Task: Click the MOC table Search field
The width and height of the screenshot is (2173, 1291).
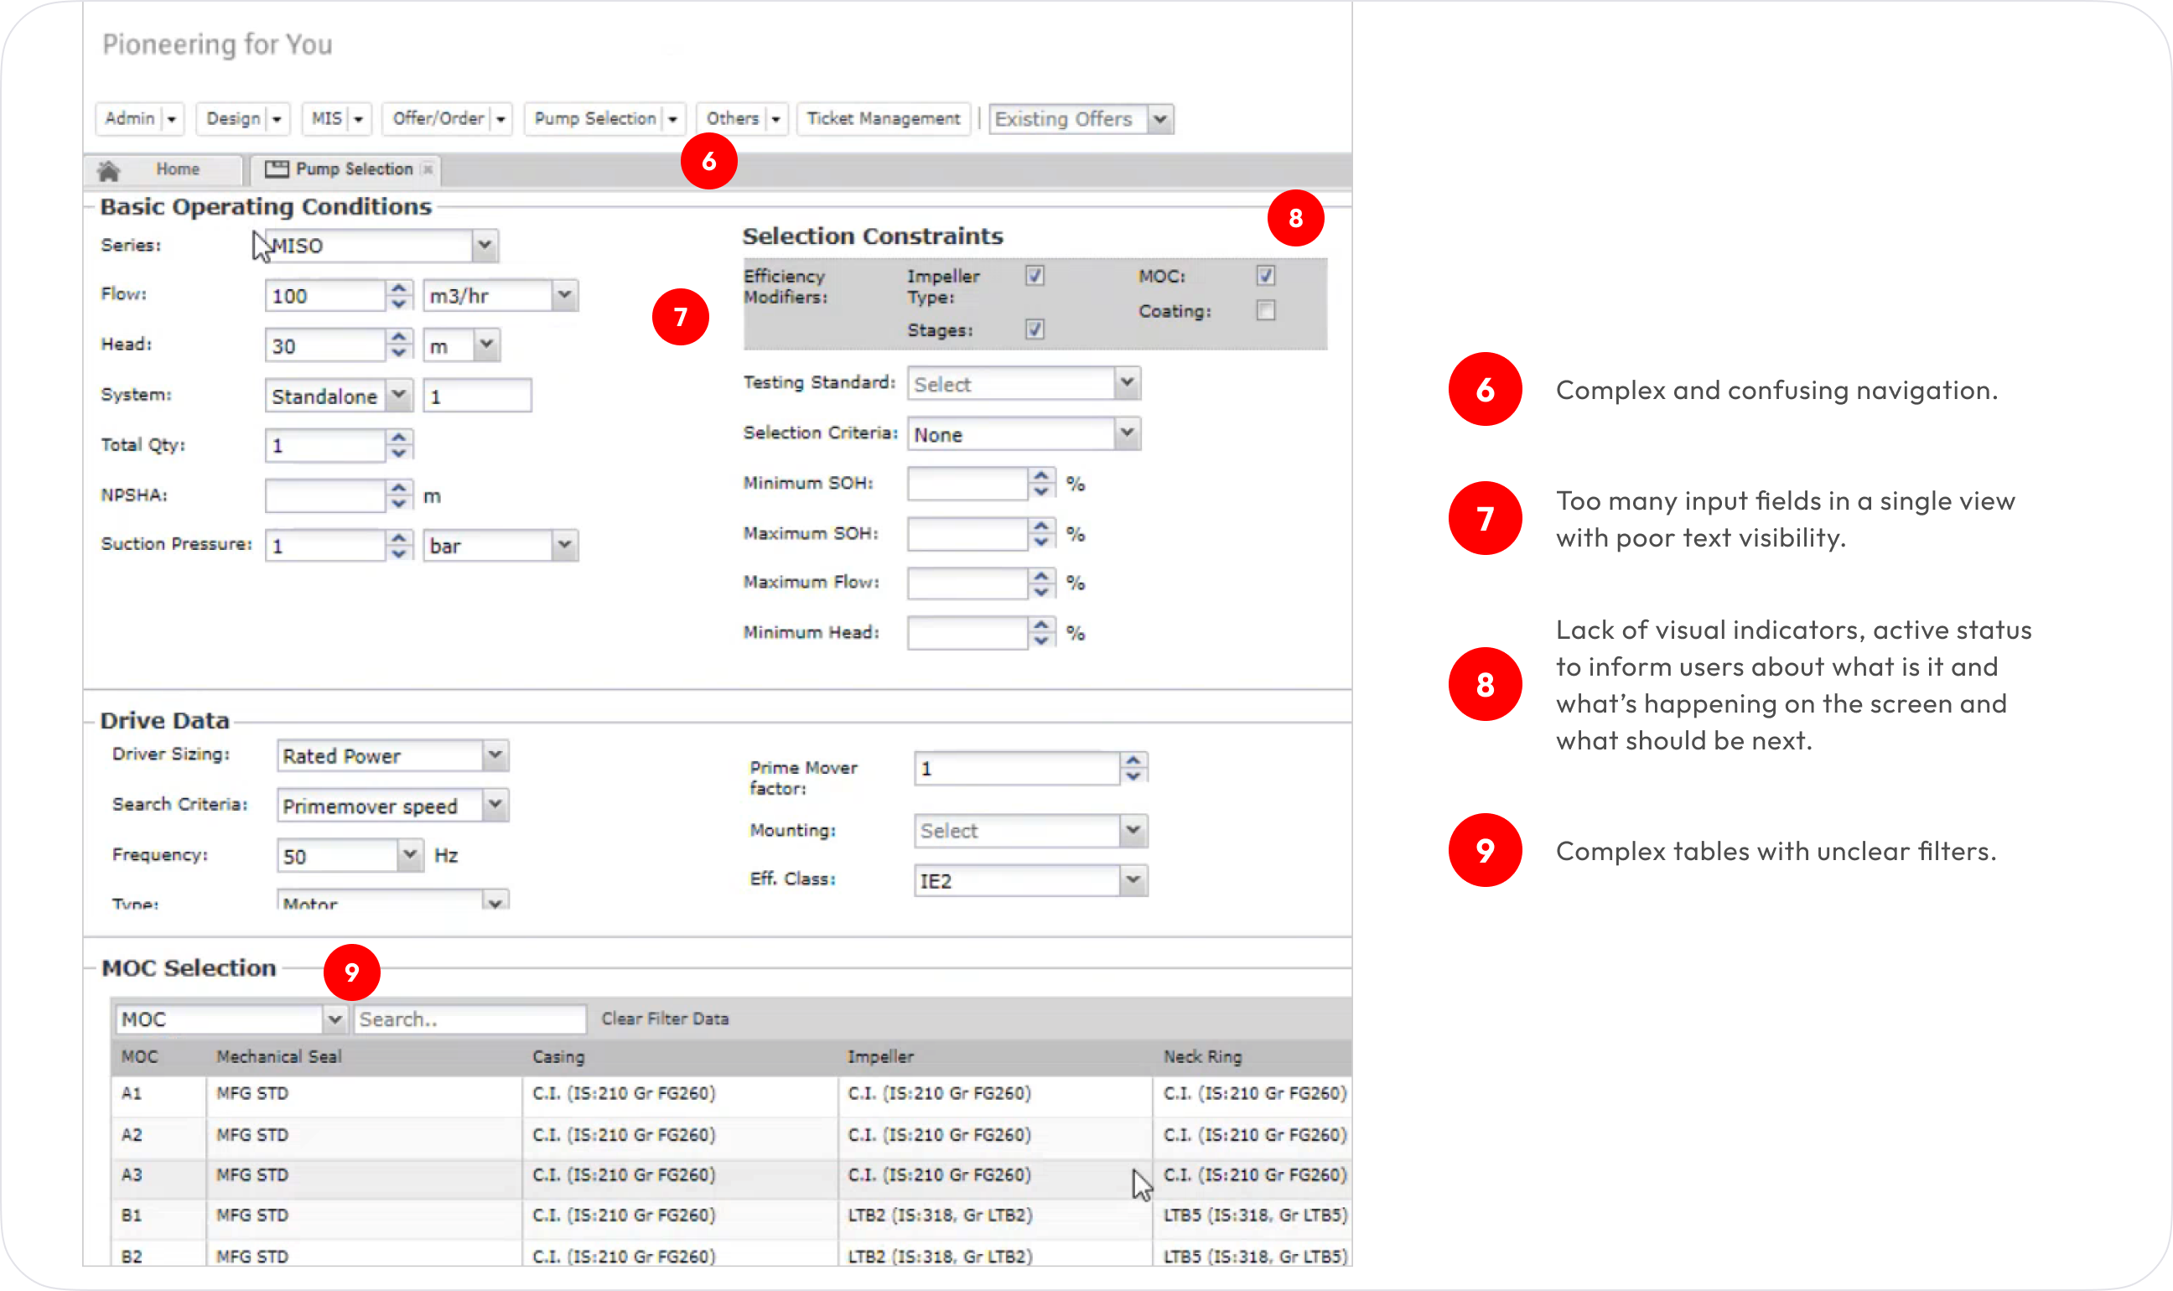Action: [x=469, y=1019]
